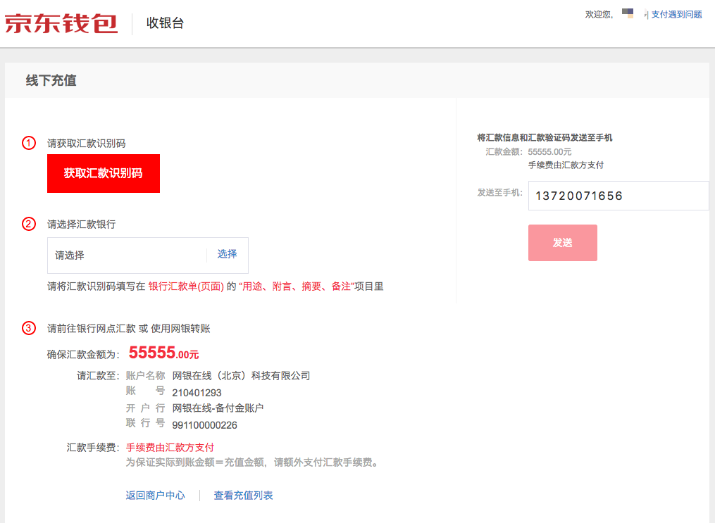Click the 网银在线-备付金账户 bank text
715x523 pixels.
pyautogui.click(x=218, y=408)
